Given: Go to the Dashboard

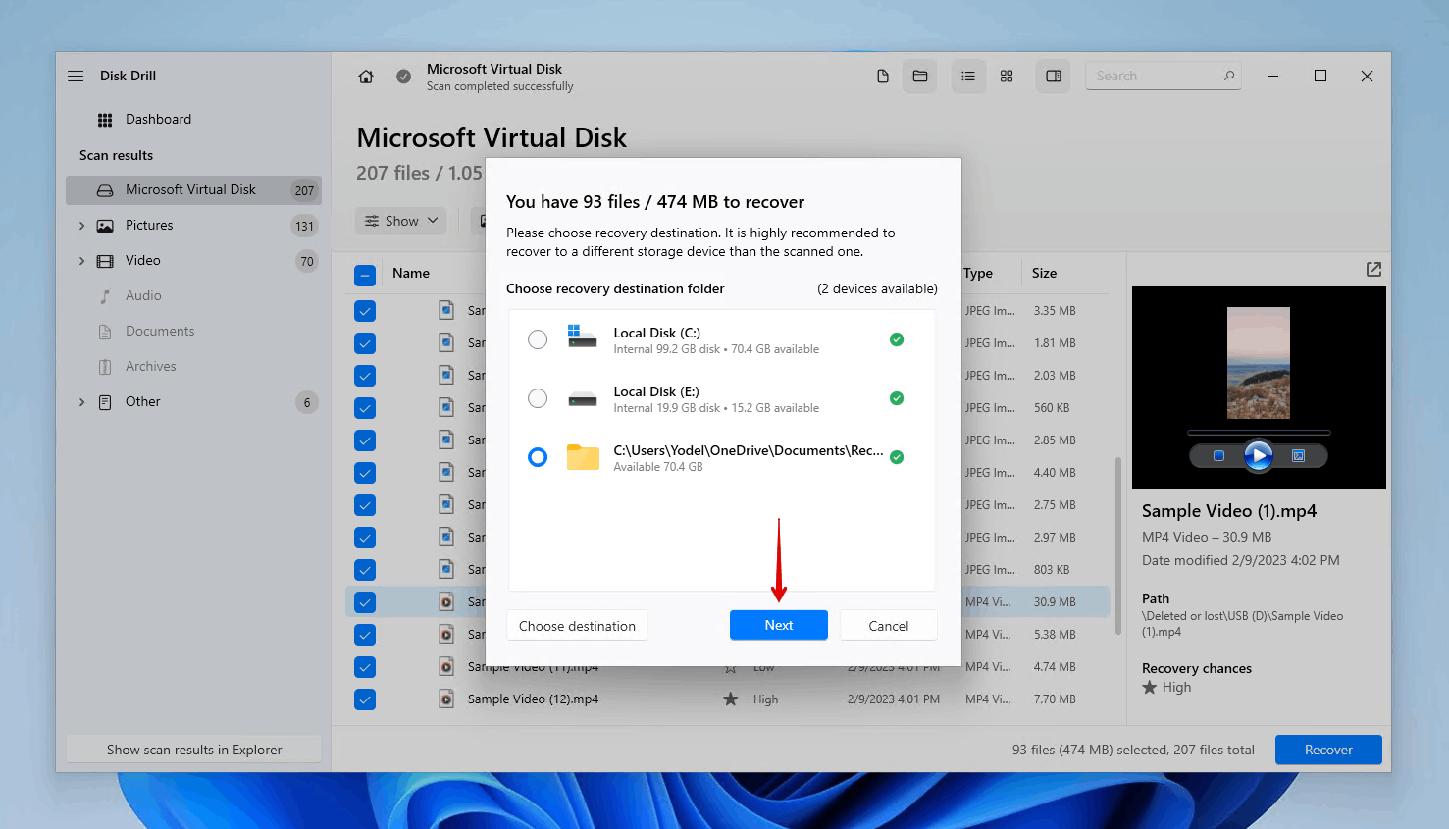Looking at the screenshot, I should click(x=158, y=119).
